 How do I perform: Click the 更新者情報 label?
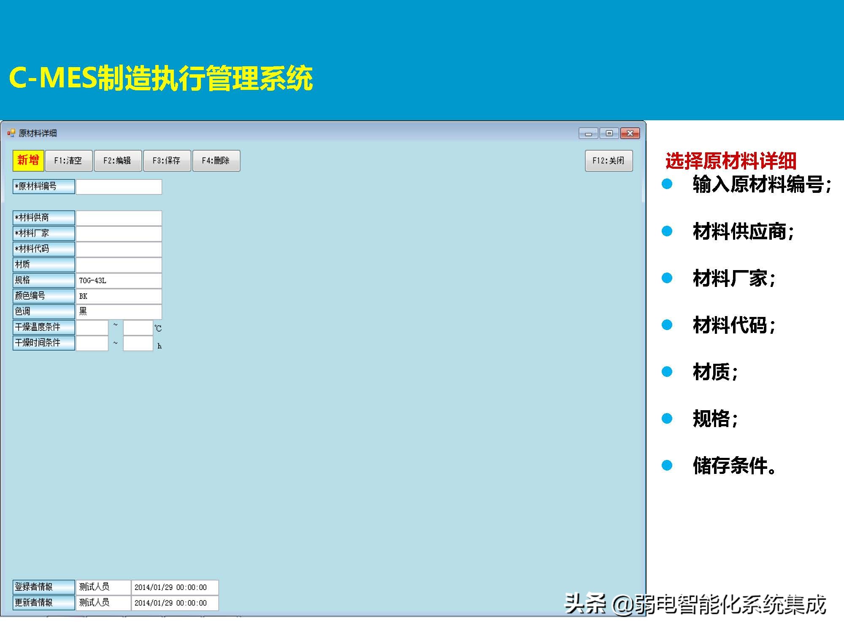(44, 603)
